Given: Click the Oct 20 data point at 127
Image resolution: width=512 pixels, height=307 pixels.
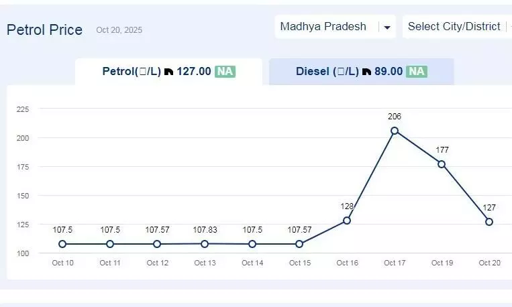Looking at the screenshot, I should (489, 222).
